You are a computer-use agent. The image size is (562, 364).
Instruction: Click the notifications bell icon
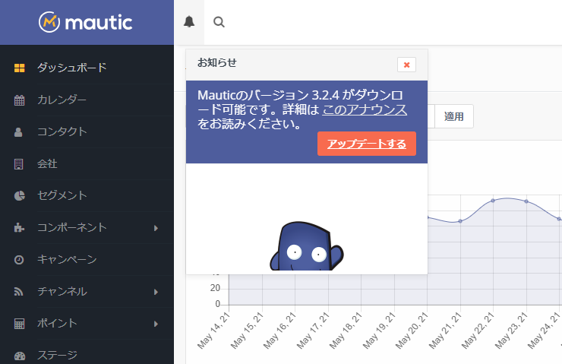pyautogui.click(x=189, y=22)
